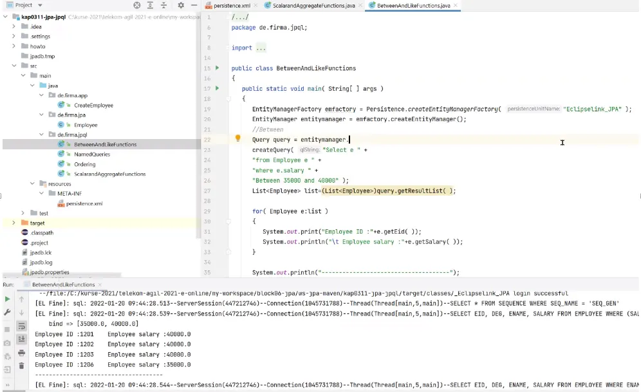Click Down the stack trace arrow
This screenshot has height=392, width=641.
tap(21, 312)
